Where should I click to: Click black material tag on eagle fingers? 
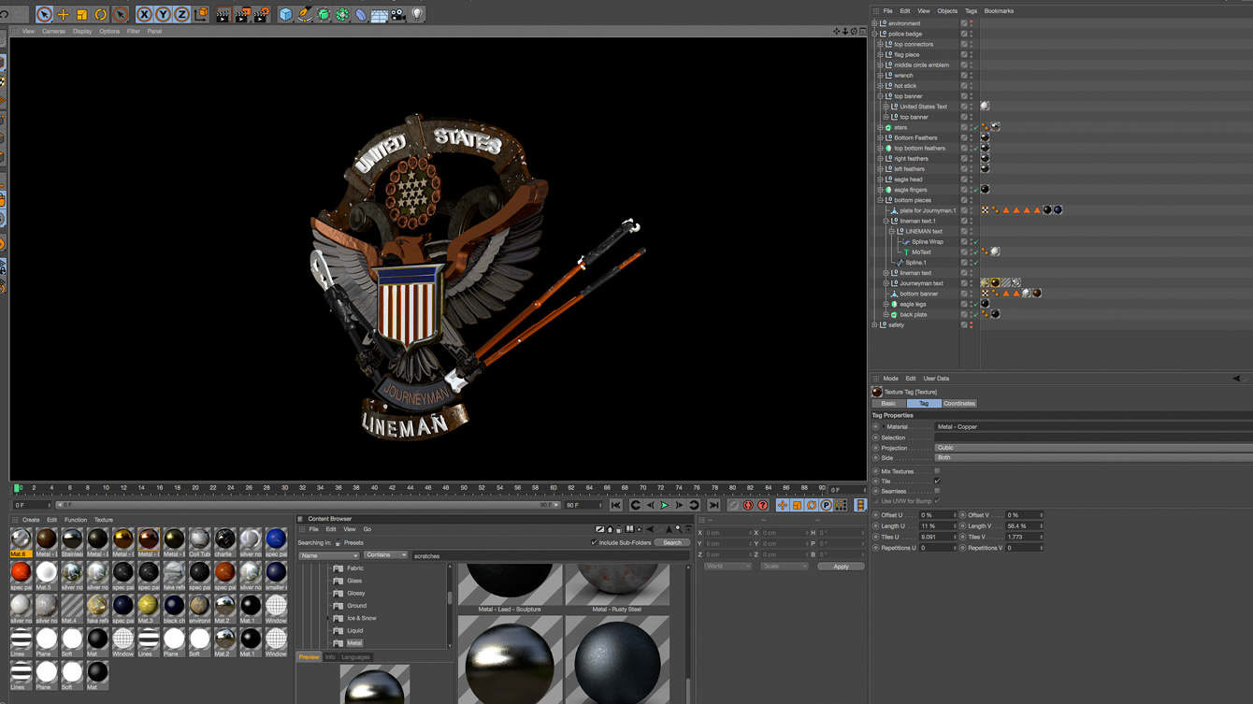[985, 190]
